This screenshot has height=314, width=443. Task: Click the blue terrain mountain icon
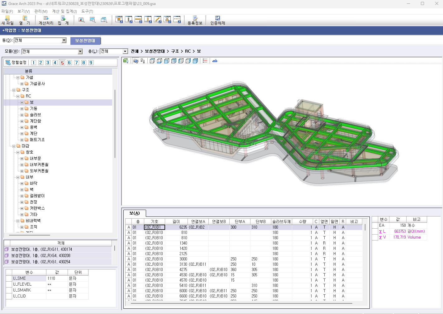pyautogui.click(x=215, y=61)
